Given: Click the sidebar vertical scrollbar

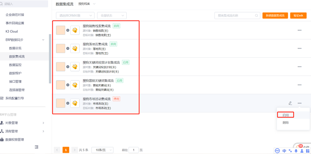Looking at the screenshot, I should coord(50,59).
